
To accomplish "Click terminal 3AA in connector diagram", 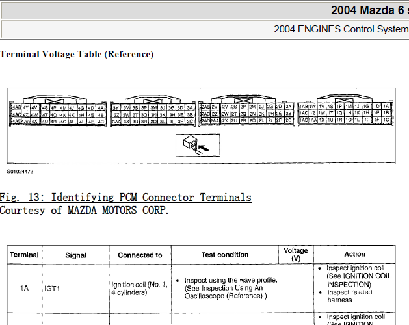I will (116, 122).
